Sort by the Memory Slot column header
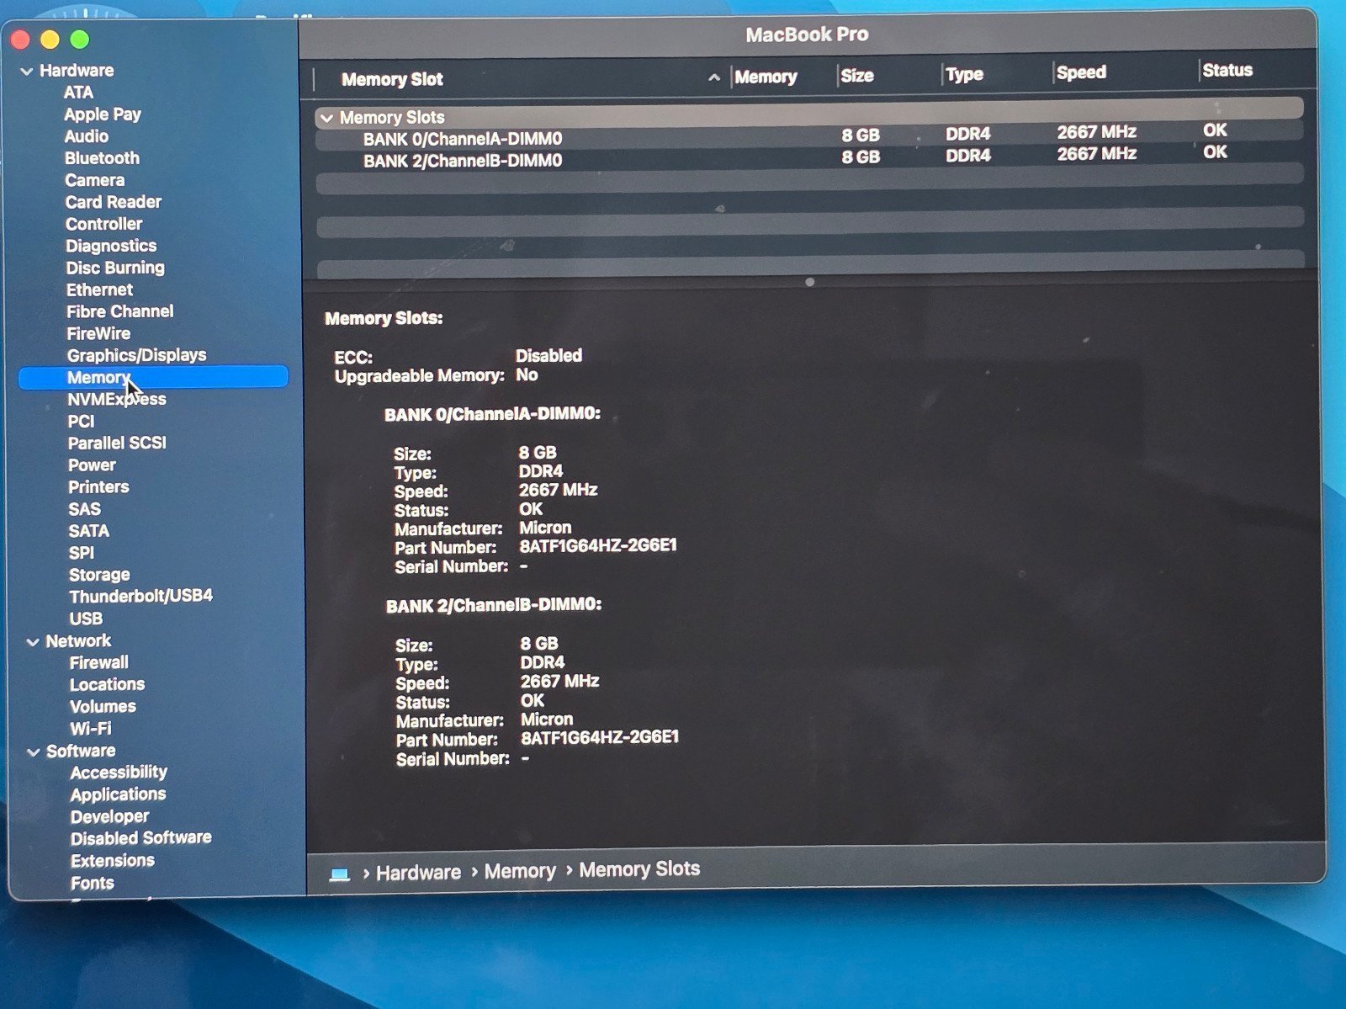Viewport: 1346px width, 1009px height. tap(392, 79)
